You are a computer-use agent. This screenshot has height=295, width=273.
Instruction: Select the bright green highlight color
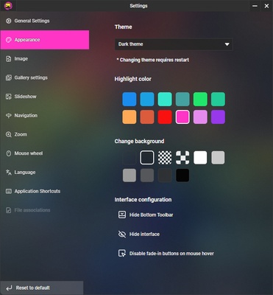click(200, 99)
